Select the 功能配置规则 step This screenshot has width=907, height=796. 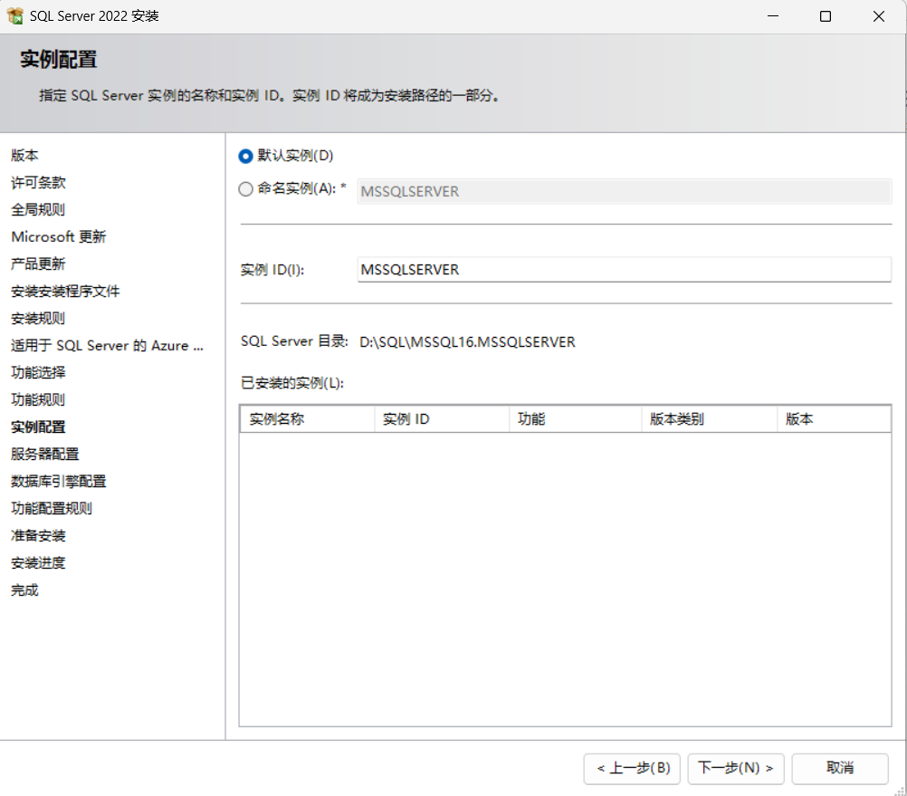52,509
